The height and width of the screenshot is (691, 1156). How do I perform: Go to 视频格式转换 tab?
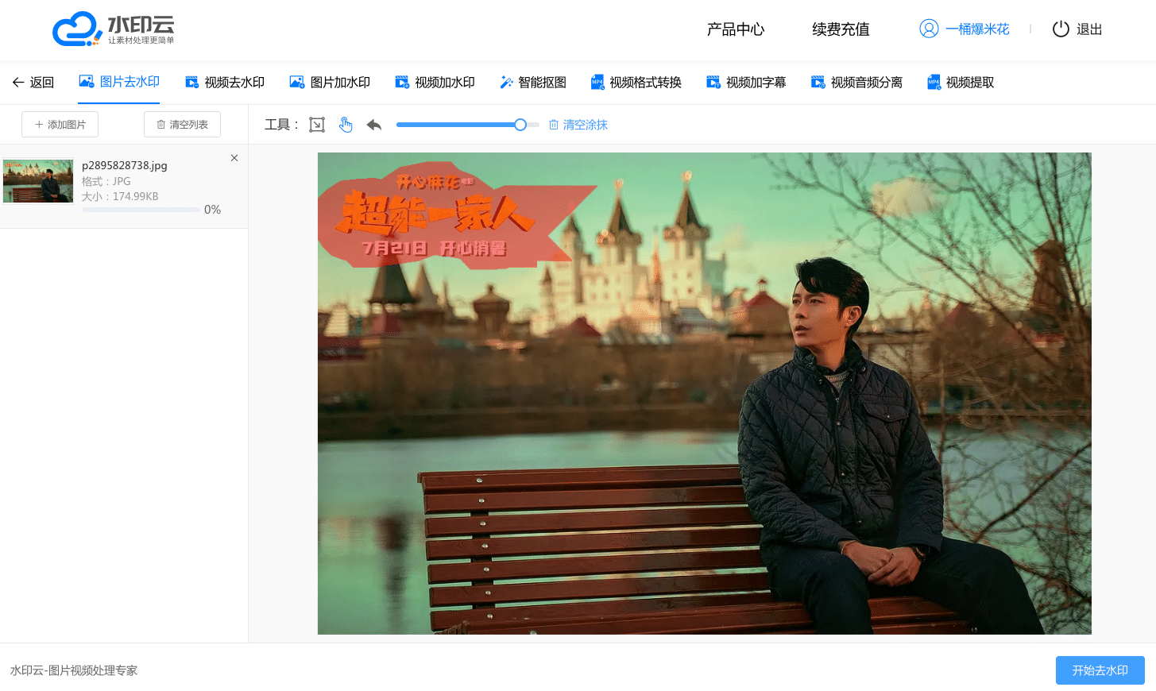636,82
